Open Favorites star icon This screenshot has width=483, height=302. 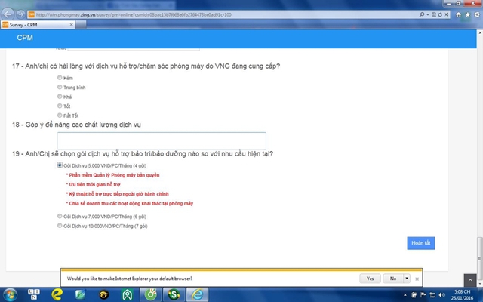click(468, 14)
